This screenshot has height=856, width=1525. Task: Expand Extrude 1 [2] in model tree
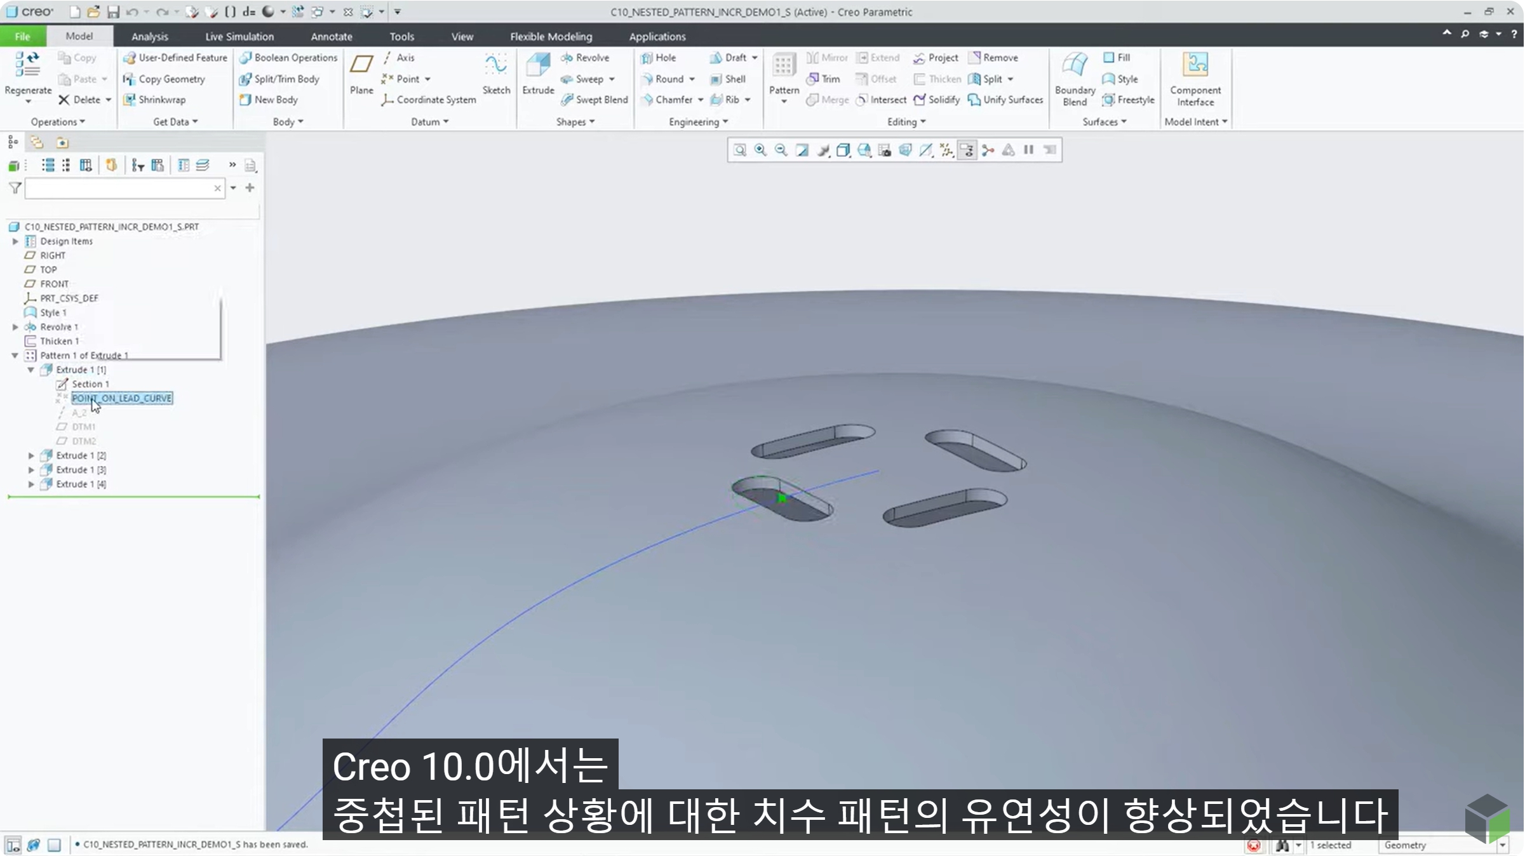(31, 456)
